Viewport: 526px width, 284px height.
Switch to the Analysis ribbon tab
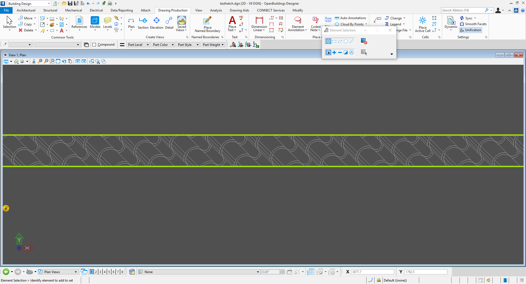click(x=216, y=10)
